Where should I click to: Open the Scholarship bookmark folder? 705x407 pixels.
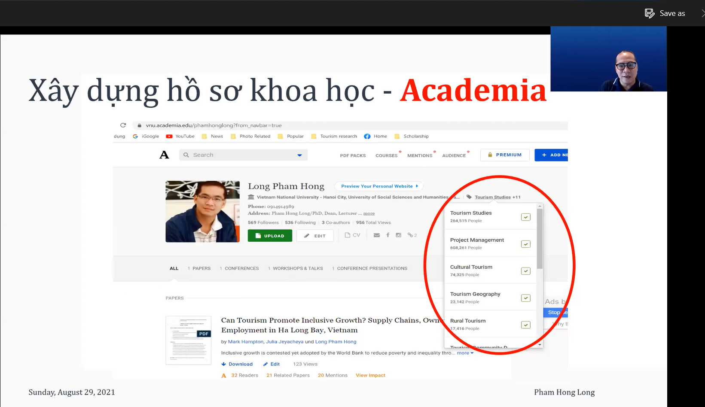pyautogui.click(x=412, y=136)
